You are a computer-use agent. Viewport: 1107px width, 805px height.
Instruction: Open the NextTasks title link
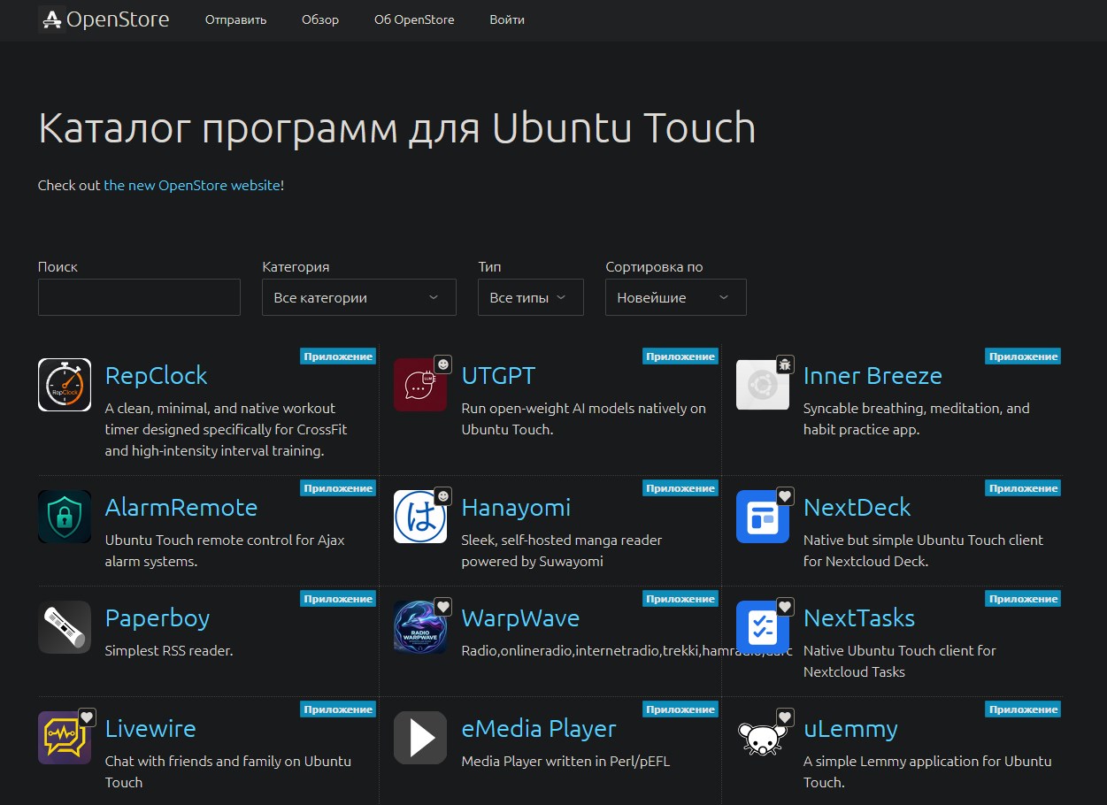point(859,617)
